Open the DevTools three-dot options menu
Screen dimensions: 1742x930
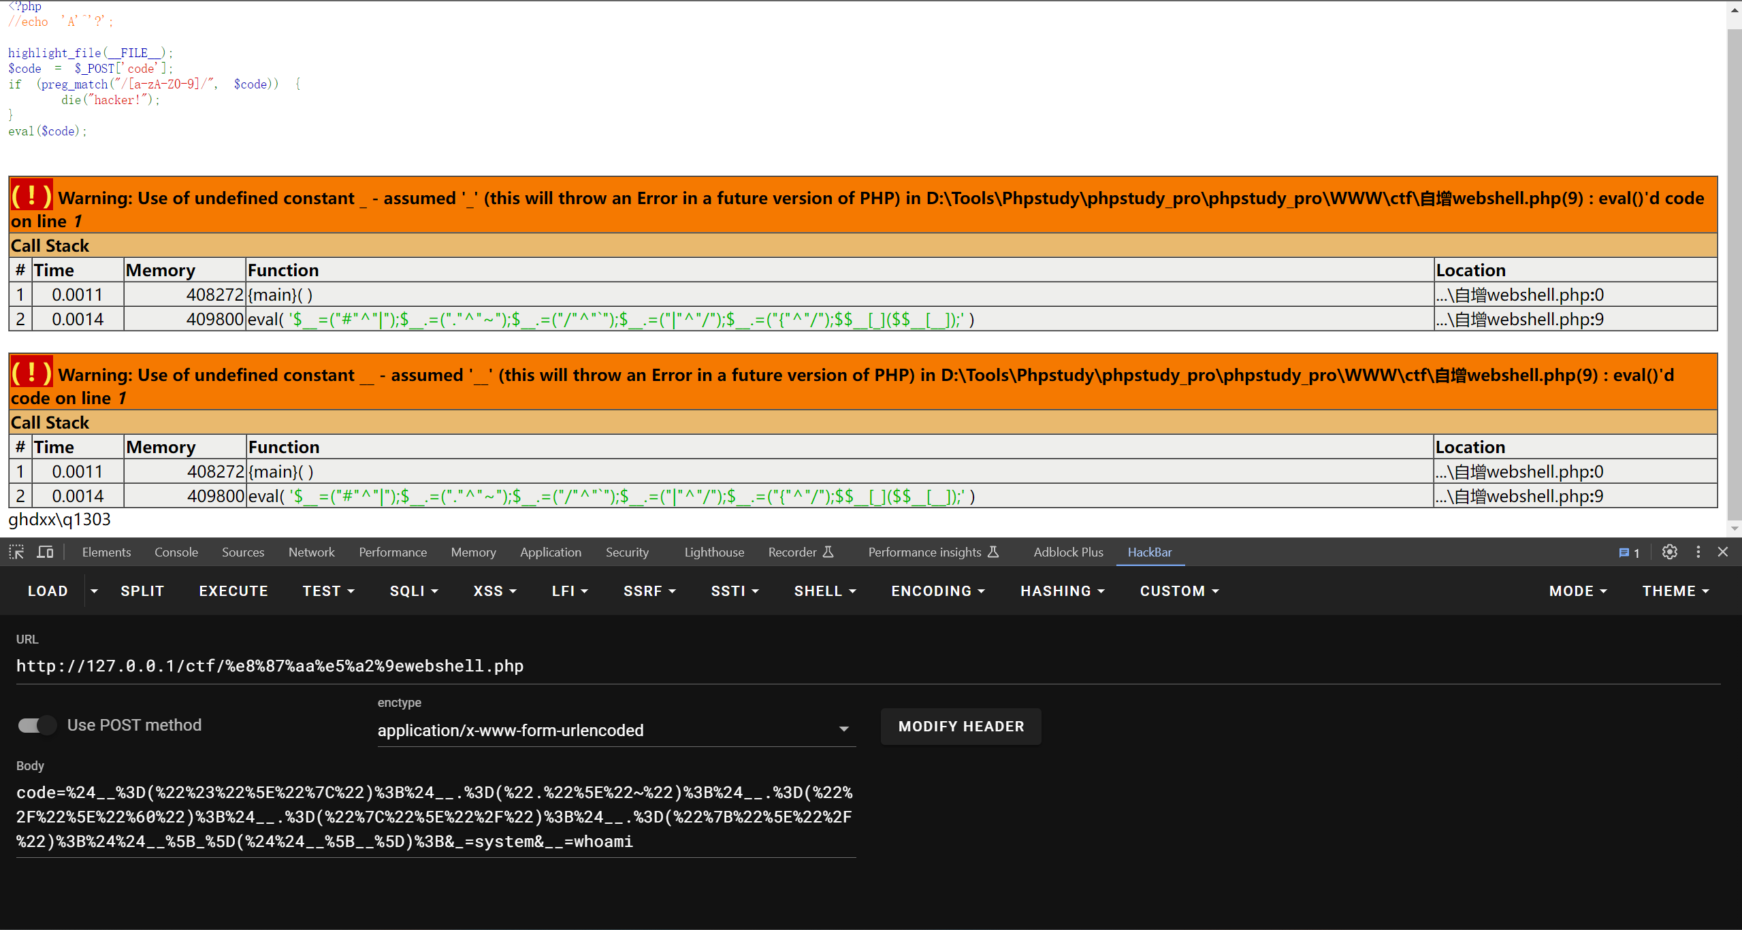point(1698,552)
